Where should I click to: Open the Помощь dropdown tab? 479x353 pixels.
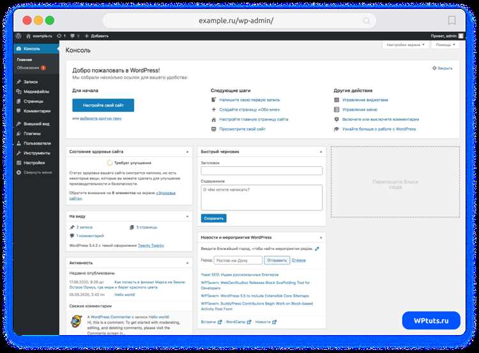(445, 45)
